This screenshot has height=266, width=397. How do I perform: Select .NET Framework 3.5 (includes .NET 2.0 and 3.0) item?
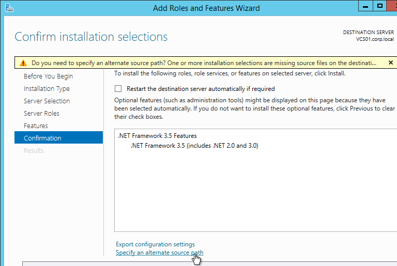(x=194, y=146)
